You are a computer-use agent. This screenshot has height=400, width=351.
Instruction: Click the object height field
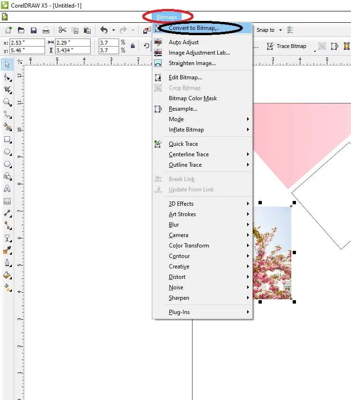pyautogui.click(x=73, y=50)
